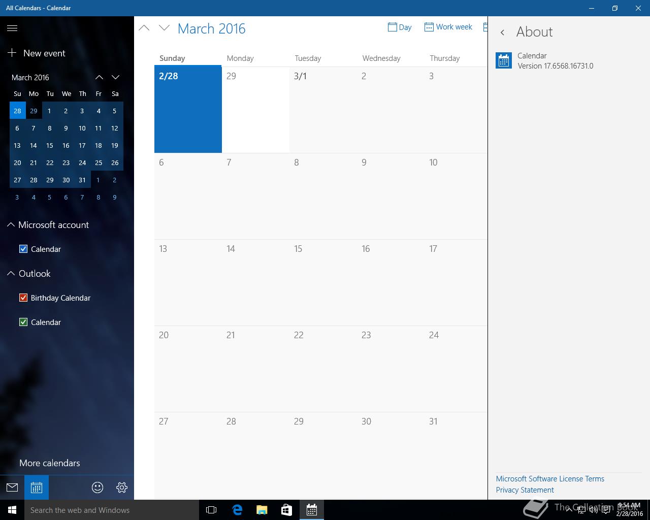Click the March 2016 main title
Screen dimensions: 650x520
(212, 28)
